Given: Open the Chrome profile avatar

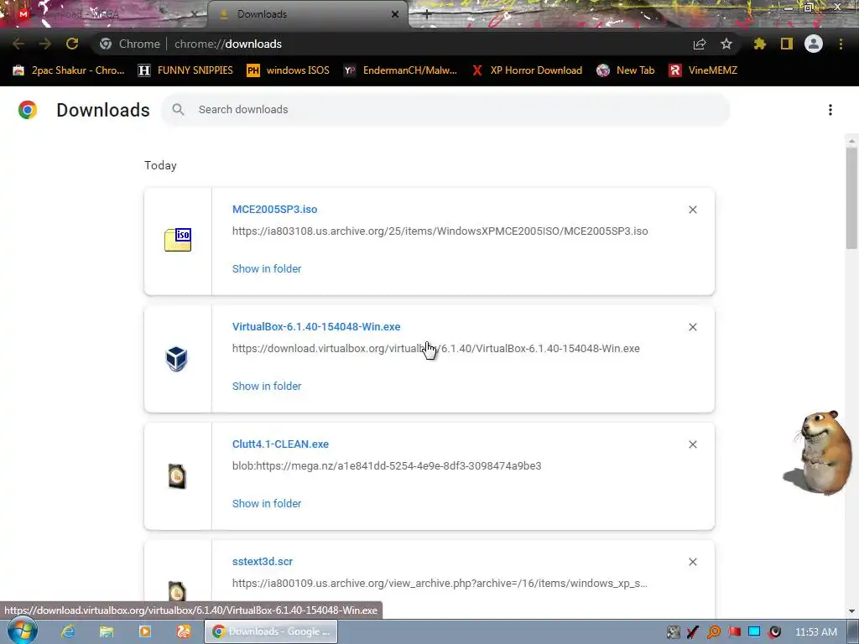Looking at the screenshot, I should point(814,44).
